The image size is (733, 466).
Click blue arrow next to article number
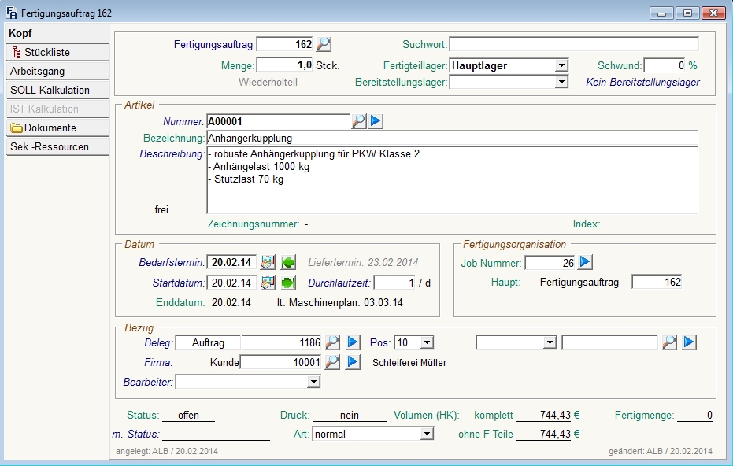click(376, 121)
